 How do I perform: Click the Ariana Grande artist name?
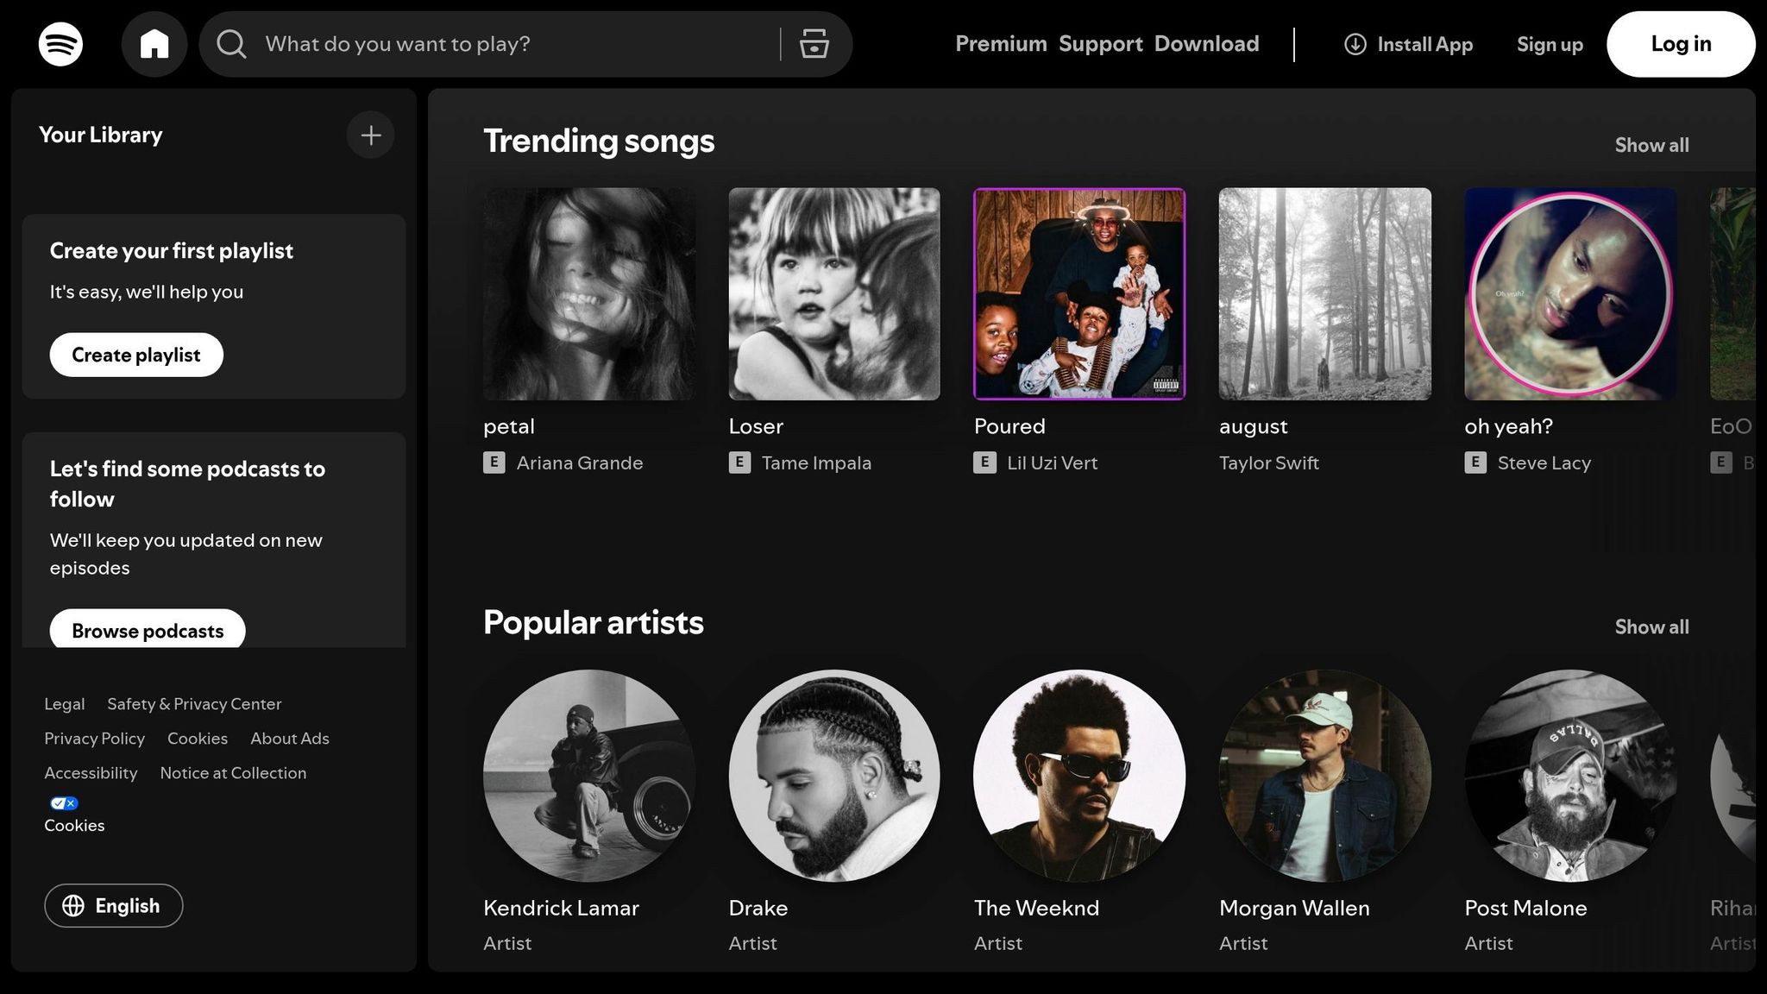coord(580,463)
